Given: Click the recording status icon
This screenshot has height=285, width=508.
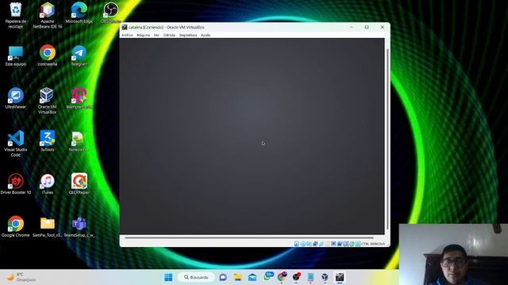Looking at the screenshot, I should click(340, 244).
